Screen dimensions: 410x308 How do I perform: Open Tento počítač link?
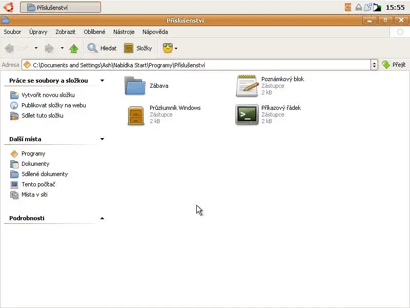pyautogui.click(x=38, y=184)
